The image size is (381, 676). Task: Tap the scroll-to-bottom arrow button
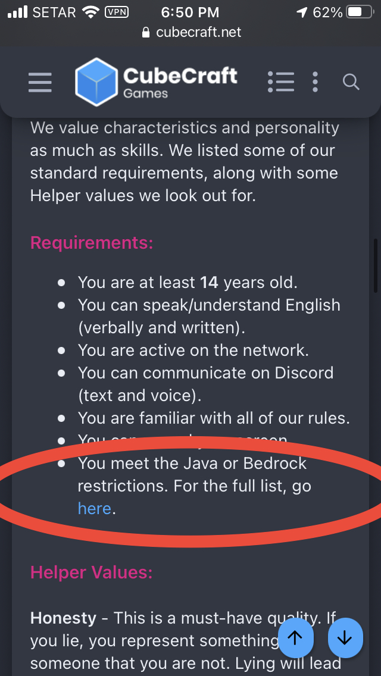pos(345,638)
